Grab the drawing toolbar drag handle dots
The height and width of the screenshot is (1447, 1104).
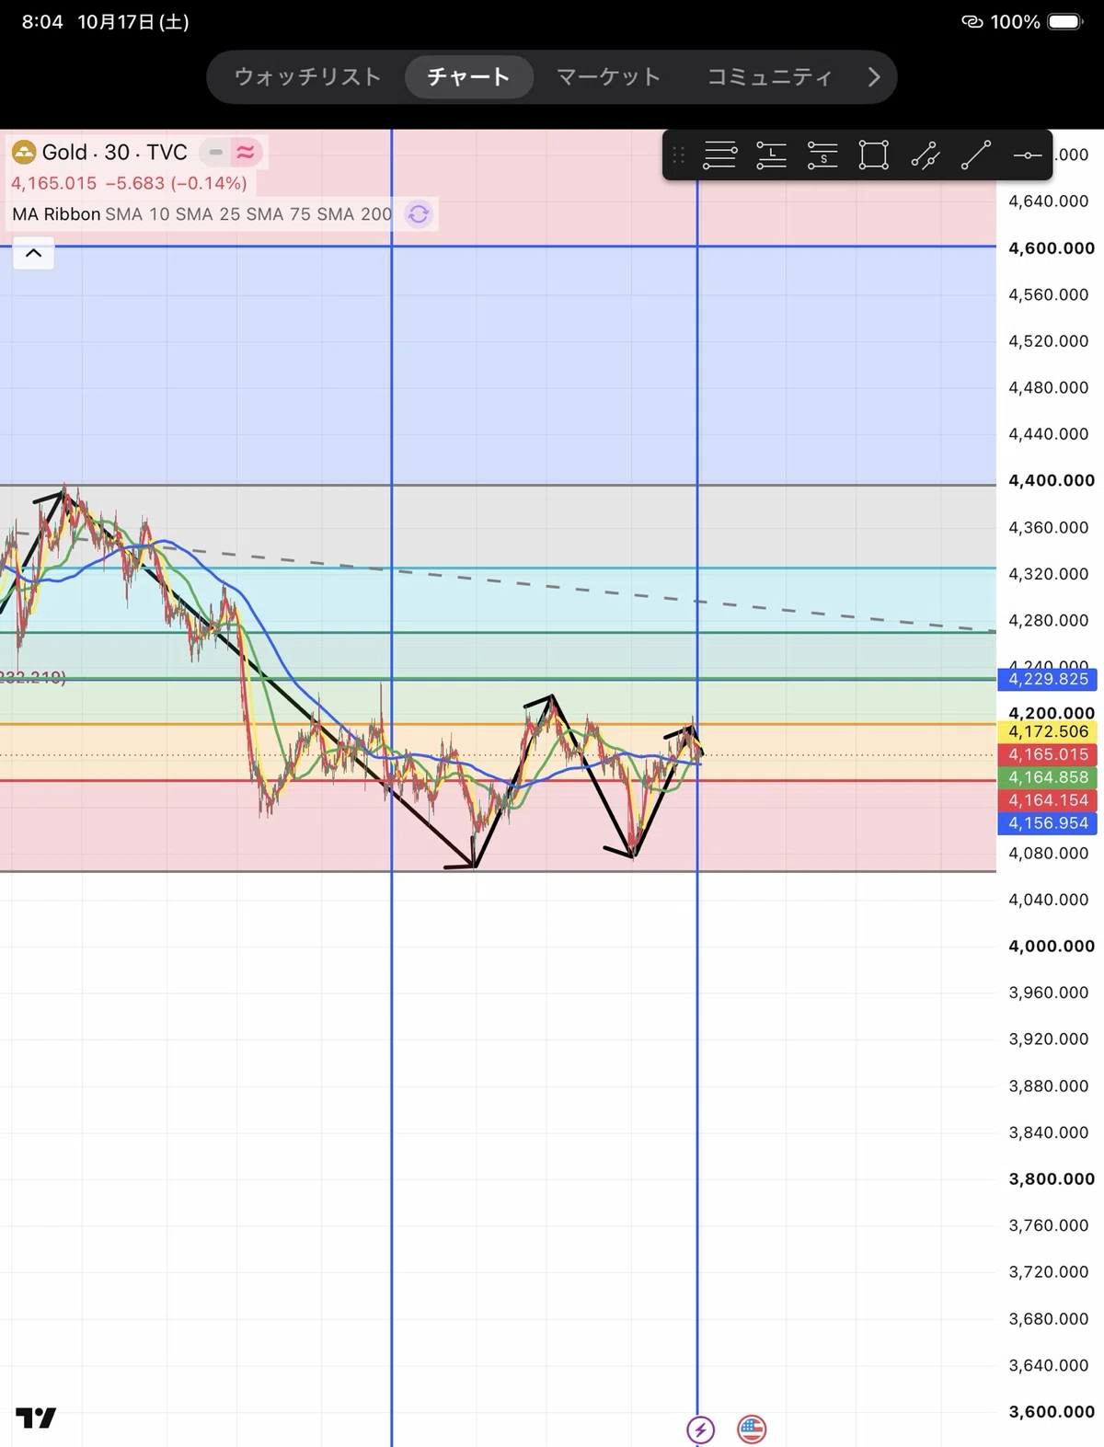click(679, 155)
